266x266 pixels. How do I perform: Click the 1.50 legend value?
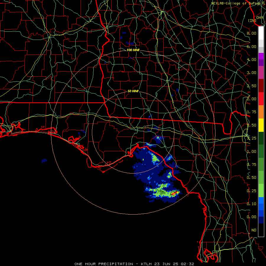coord(252,125)
